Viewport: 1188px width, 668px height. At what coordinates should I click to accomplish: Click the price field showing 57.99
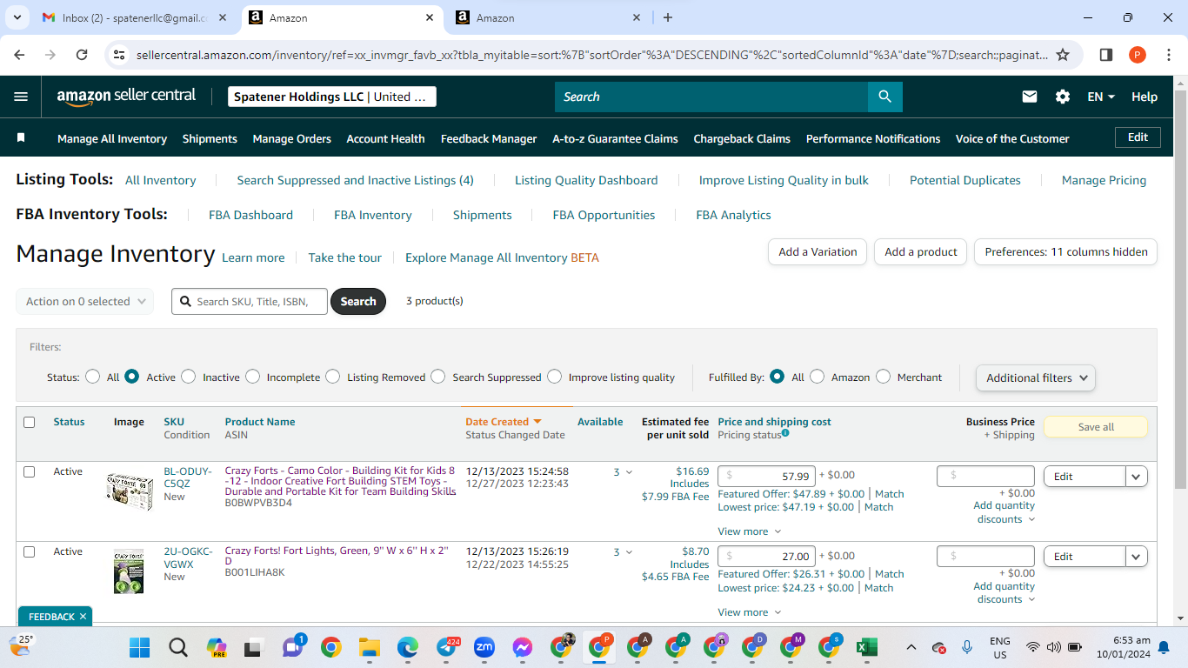coord(766,476)
